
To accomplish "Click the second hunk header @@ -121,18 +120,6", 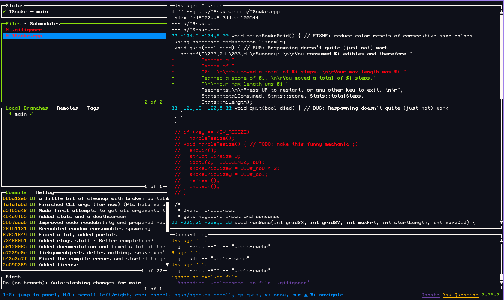I will click(310, 108).
